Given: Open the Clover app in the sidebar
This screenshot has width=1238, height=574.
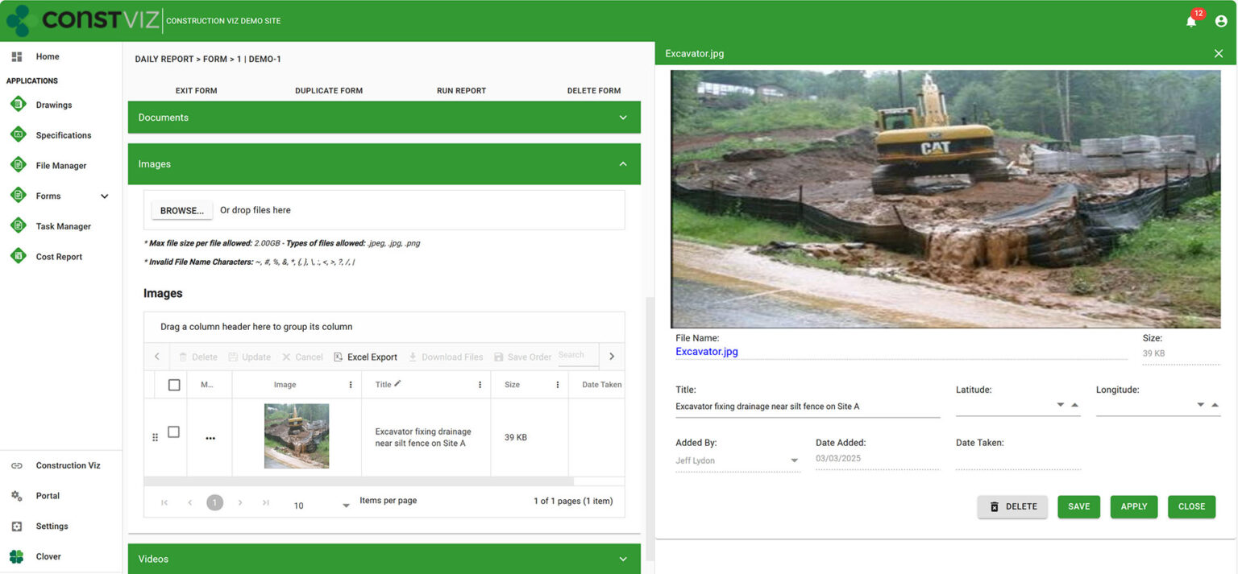Looking at the screenshot, I should click(x=48, y=556).
